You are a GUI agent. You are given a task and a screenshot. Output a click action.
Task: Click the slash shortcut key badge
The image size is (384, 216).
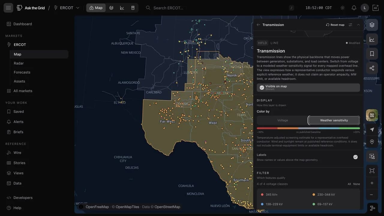(292, 8)
